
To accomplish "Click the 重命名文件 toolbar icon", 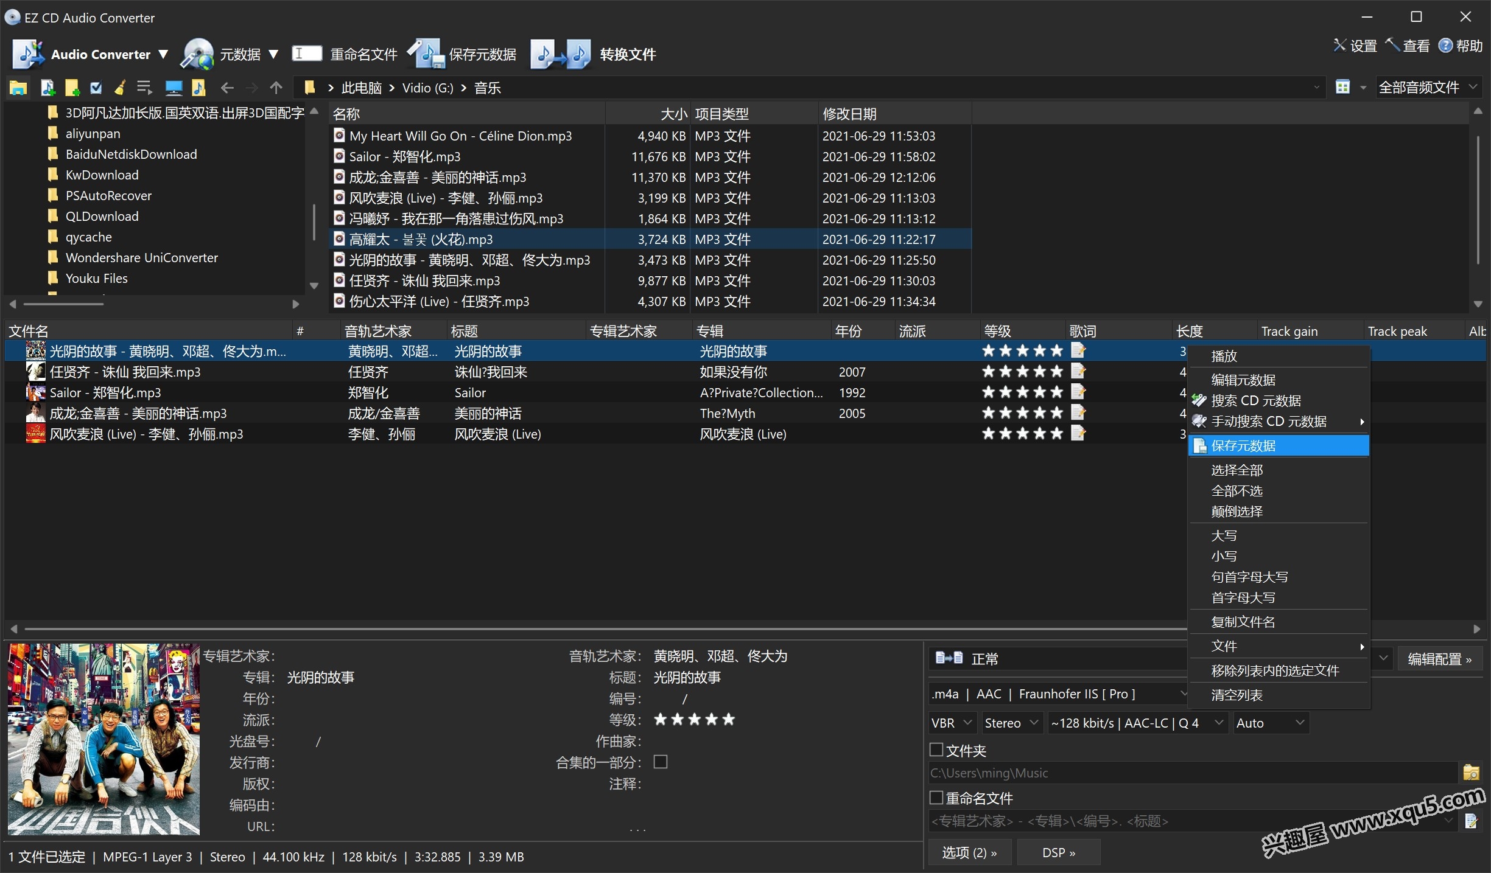I will (x=307, y=54).
